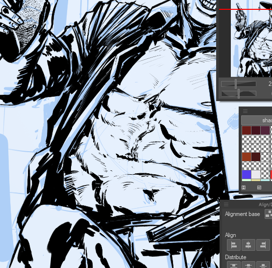Viewport: 272px width, 268px height.
Task: Pick the bright blue swatch
Action: pos(247,174)
